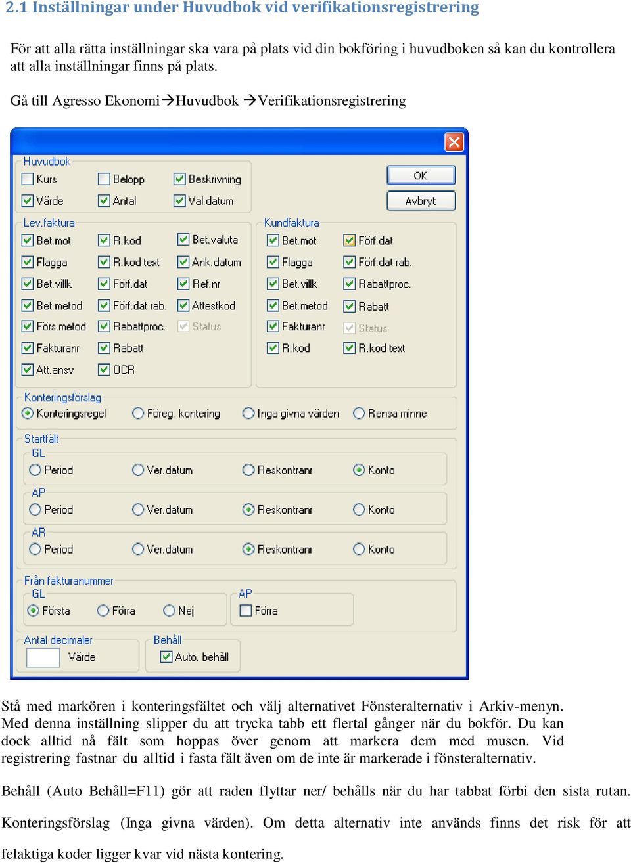Image resolution: width=631 pixels, height=863 pixels.
Task: Select Ver.datum in GL Startfält
Action: click(138, 470)
